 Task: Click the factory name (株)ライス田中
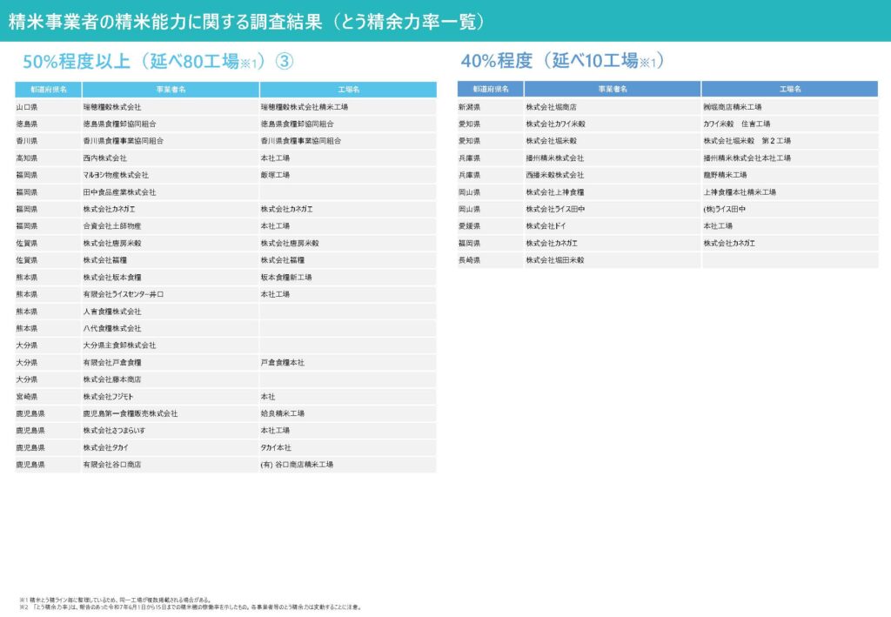(x=725, y=209)
